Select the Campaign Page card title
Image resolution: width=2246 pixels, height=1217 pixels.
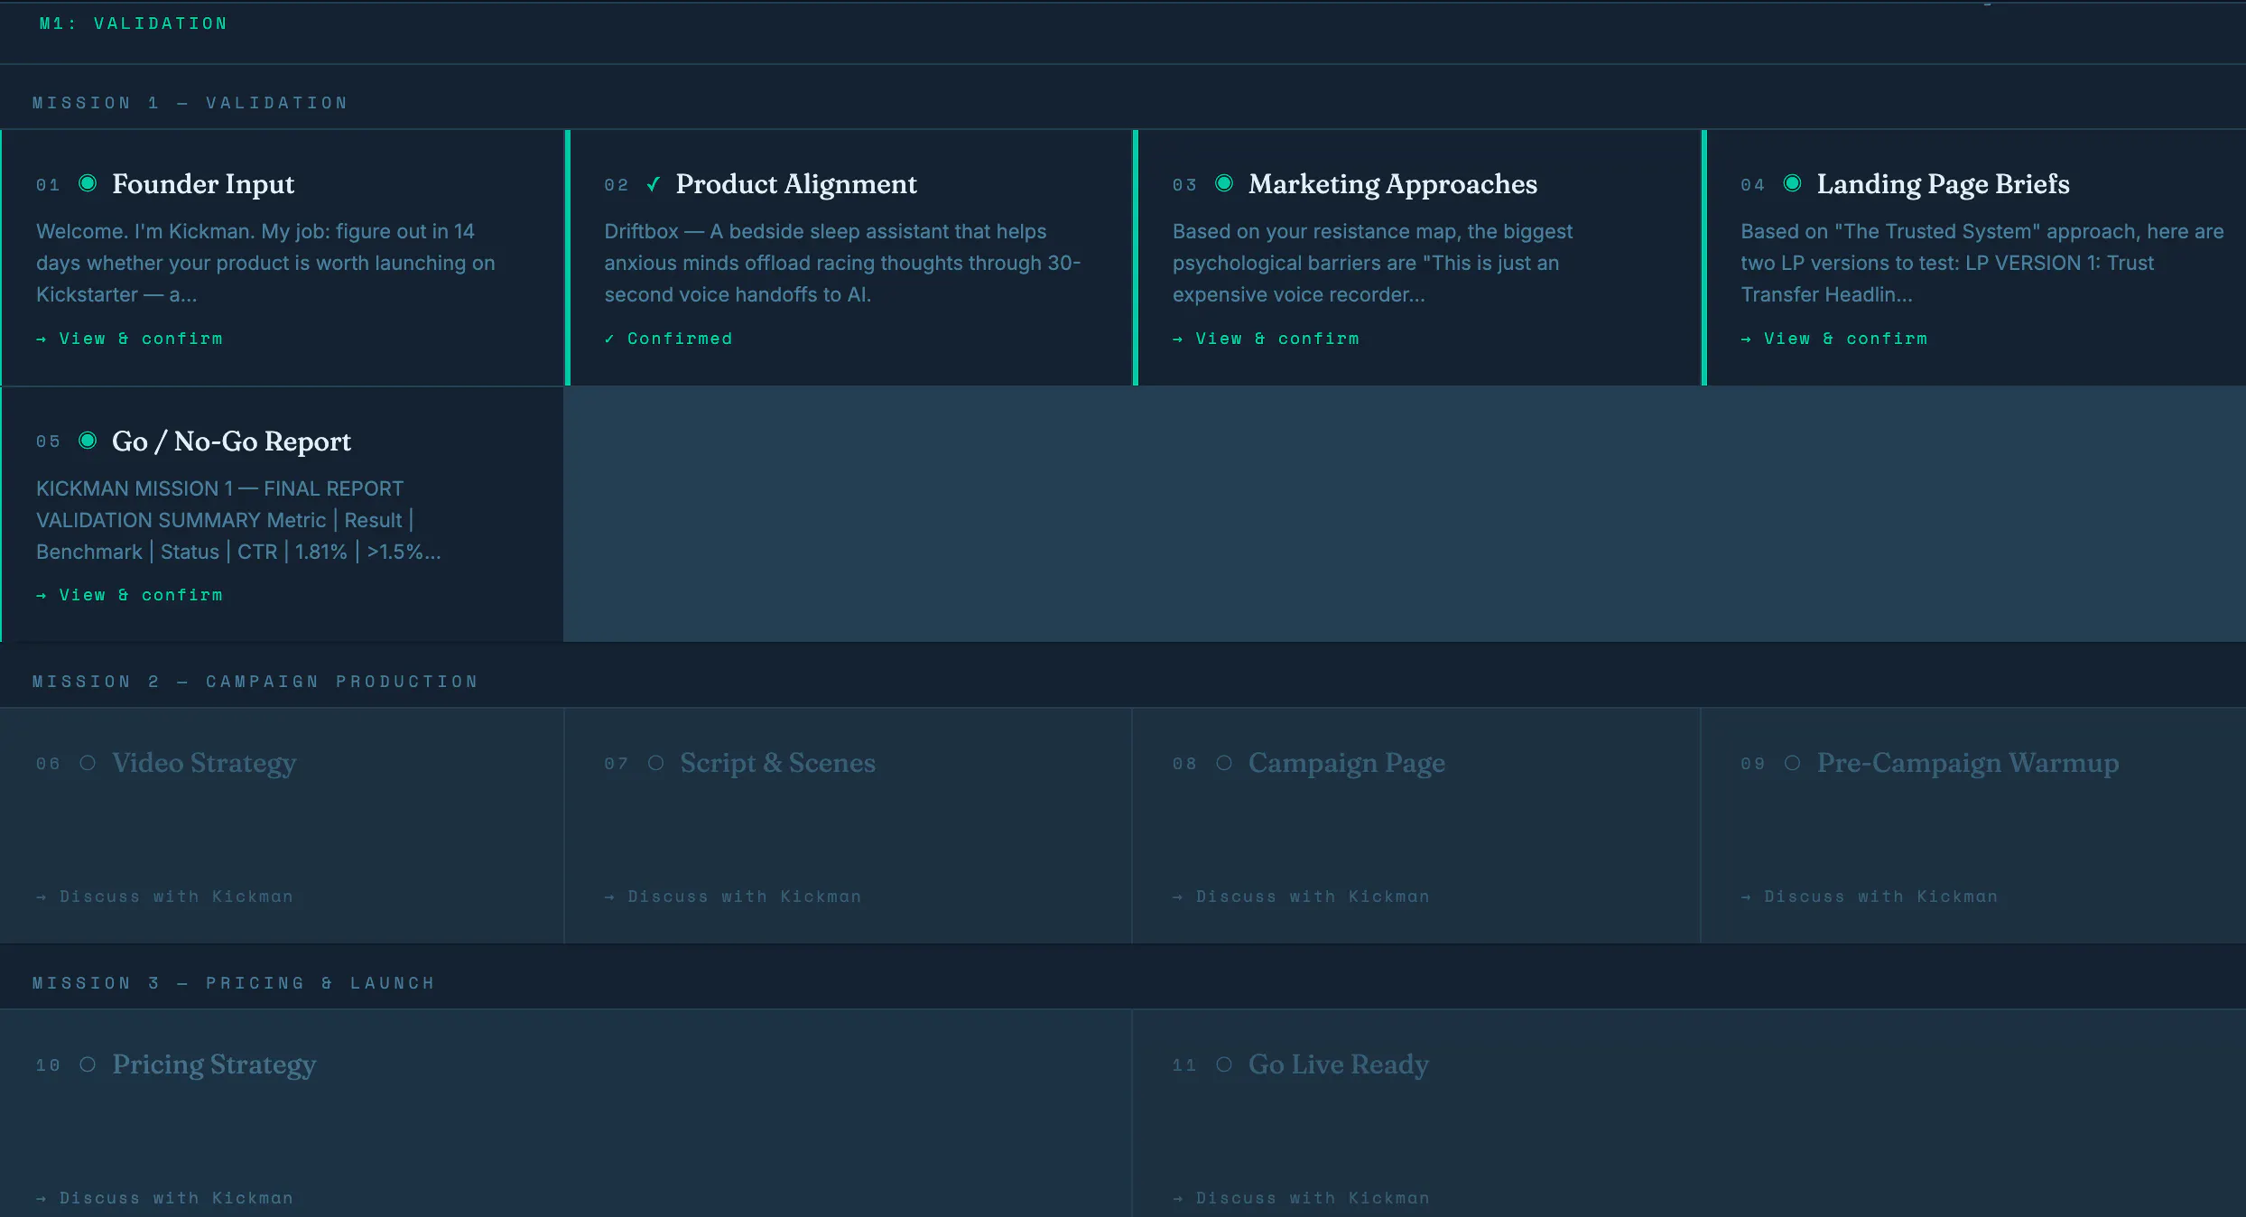click(x=1347, y=763)
